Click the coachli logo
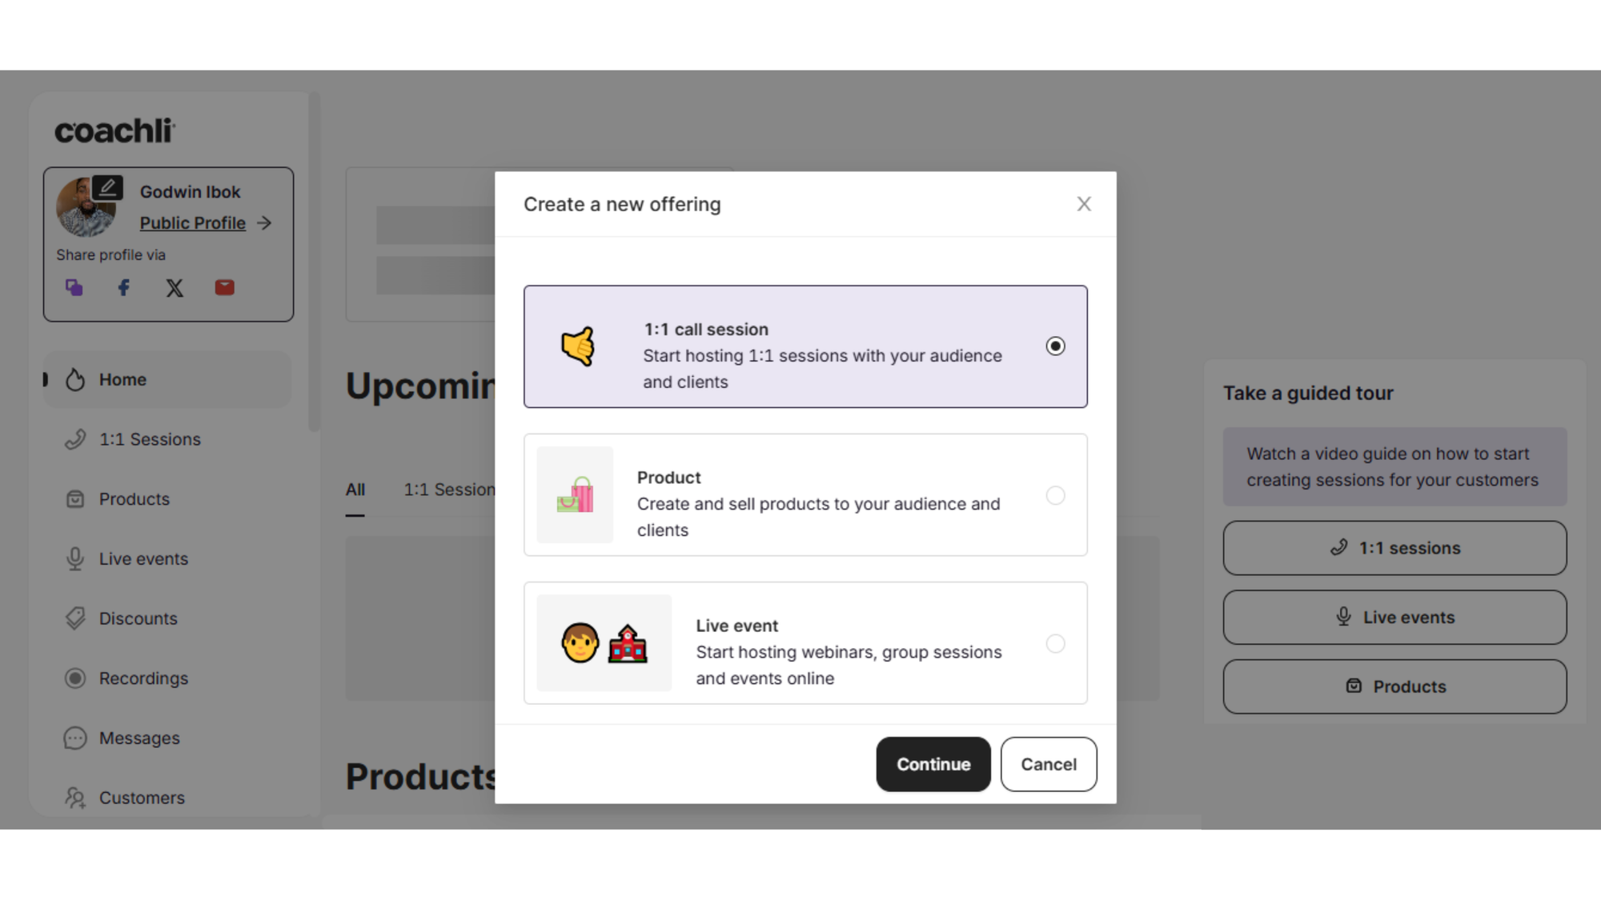 point(114,130)
